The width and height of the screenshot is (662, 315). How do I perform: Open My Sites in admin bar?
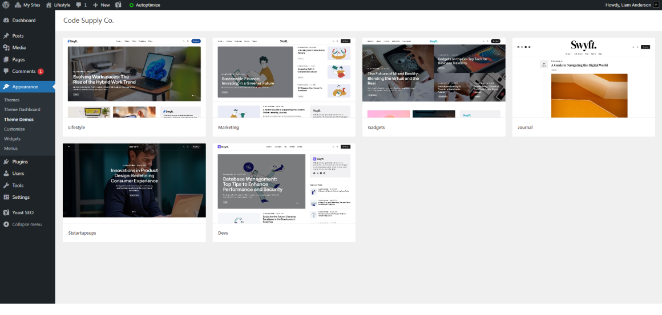pos(27,5)
